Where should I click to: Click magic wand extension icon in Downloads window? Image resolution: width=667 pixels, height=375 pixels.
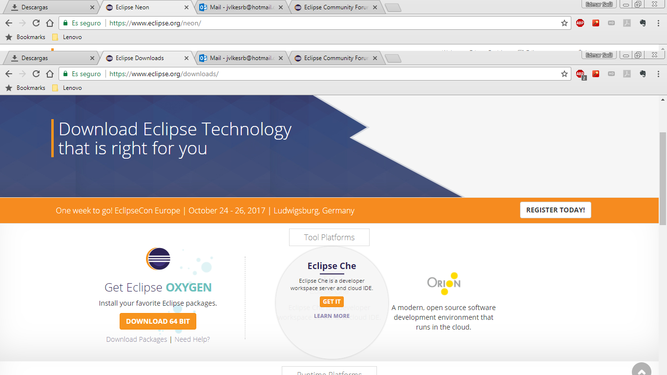pyautogui.click(x=596, y=74)
